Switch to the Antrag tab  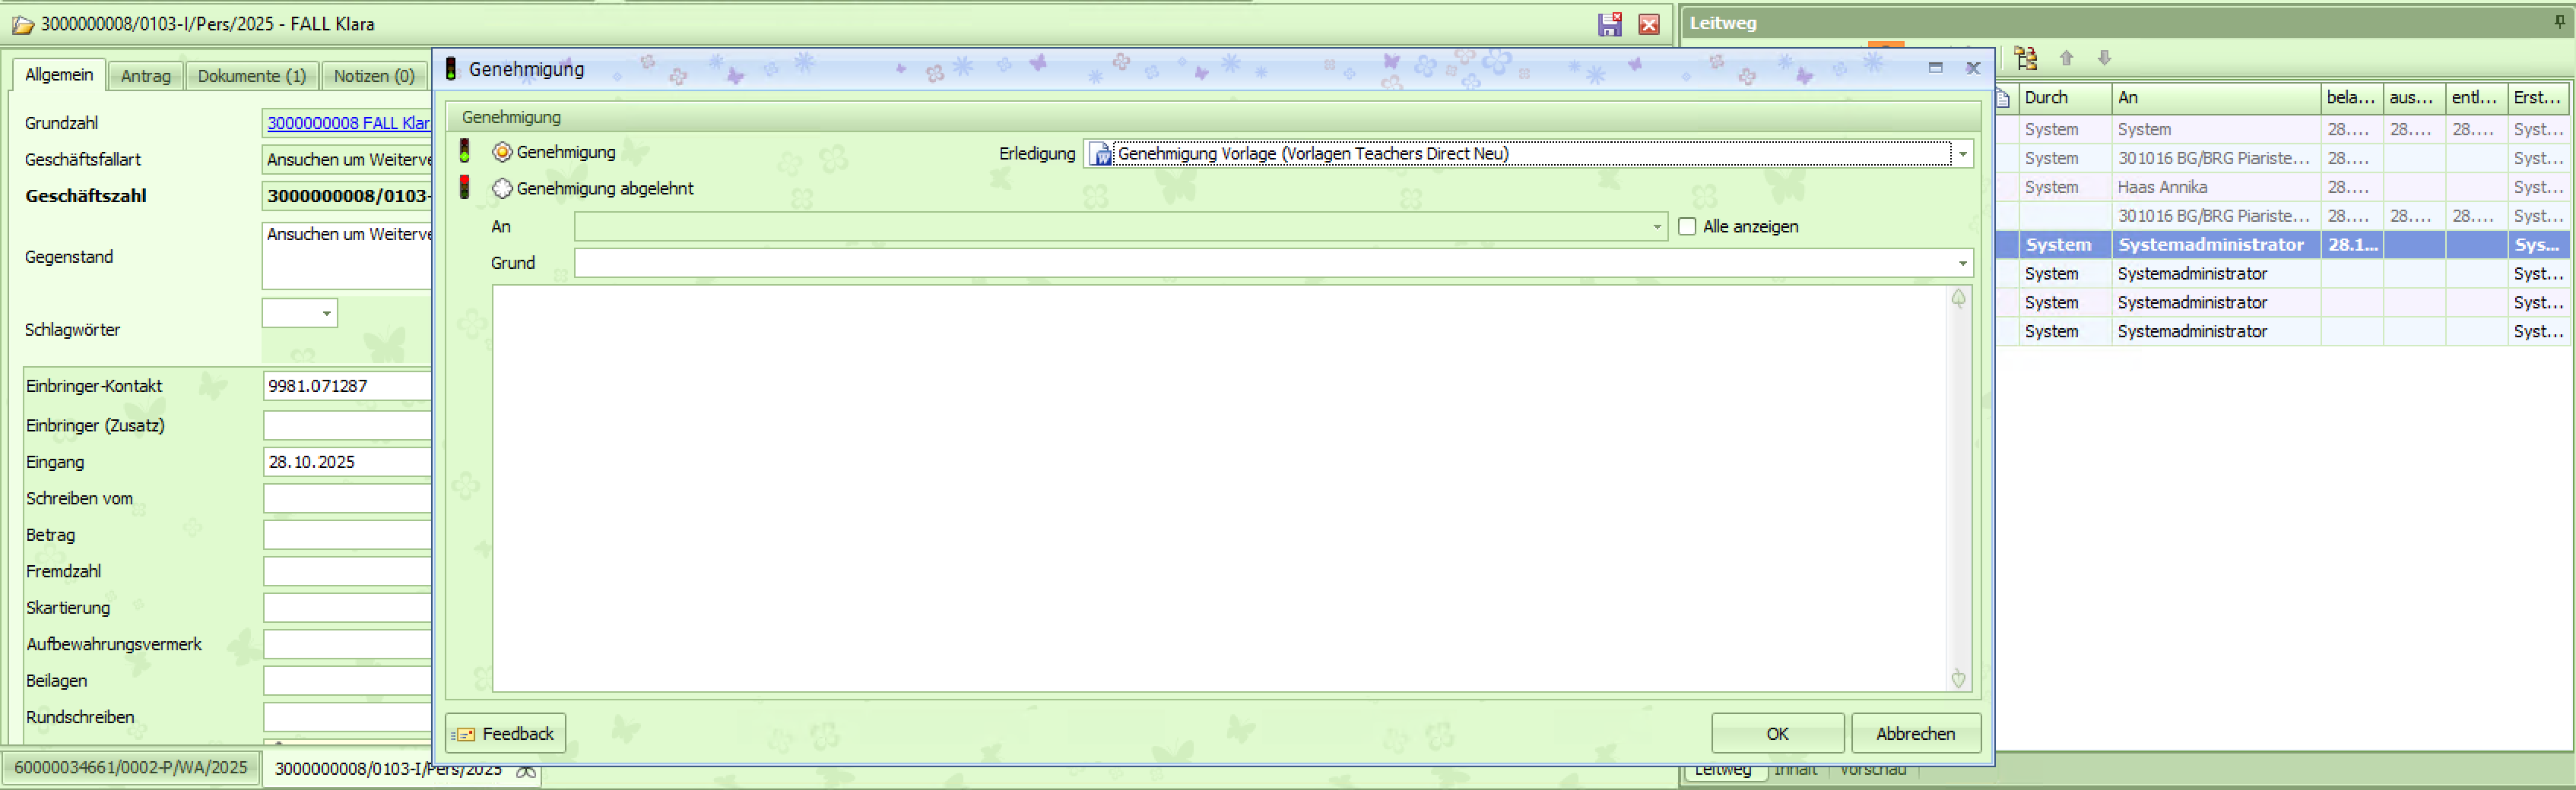(145, 76)
